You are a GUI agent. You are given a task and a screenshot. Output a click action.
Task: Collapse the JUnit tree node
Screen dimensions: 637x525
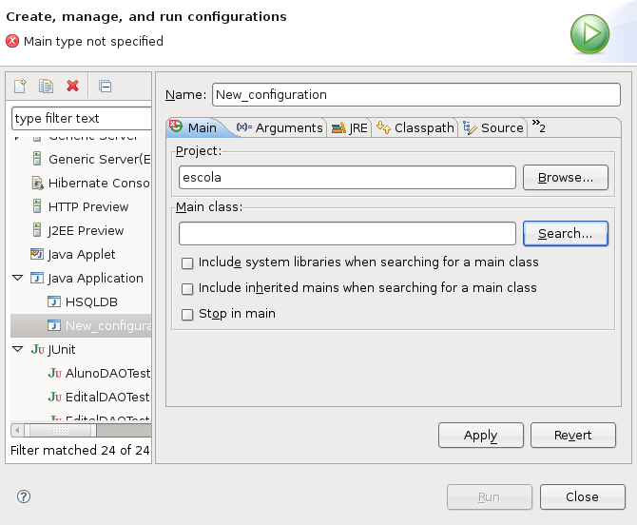(17, 350)
